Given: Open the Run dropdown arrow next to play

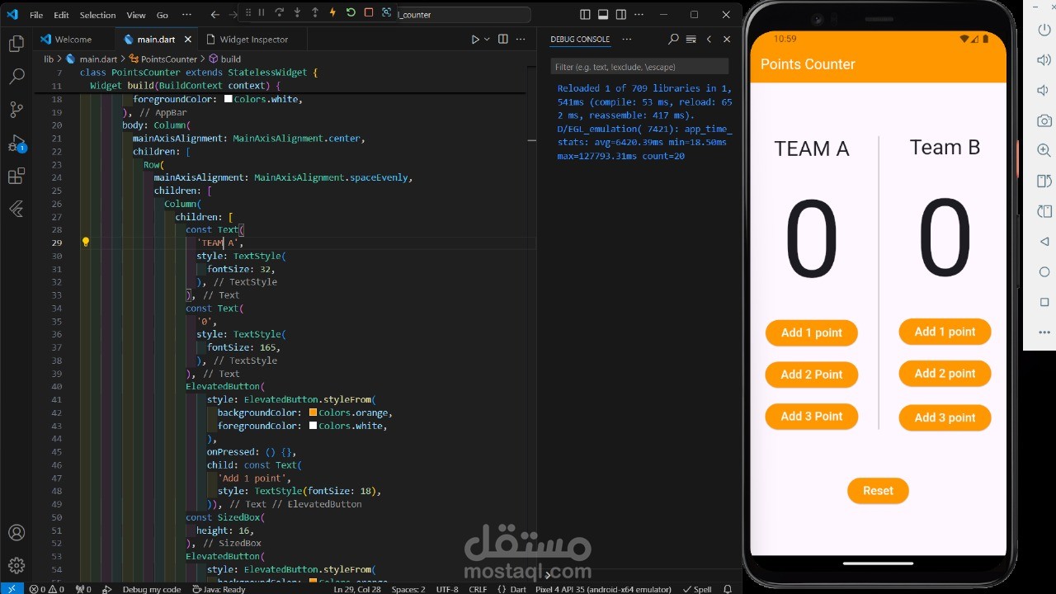Looking at the screenshot, I should point(487,39).
